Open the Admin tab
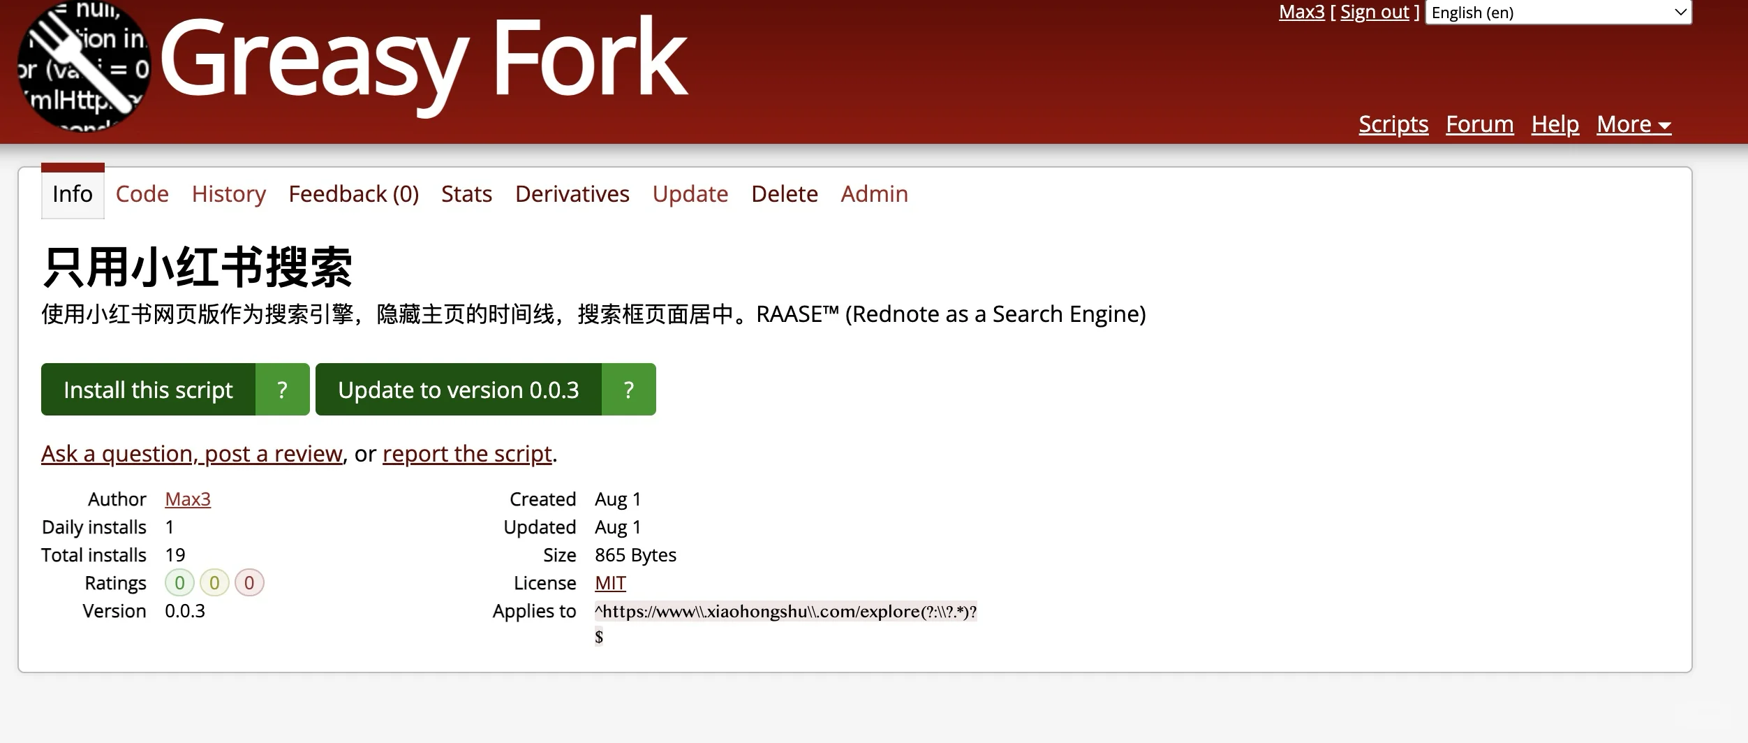 [x=875, y=193]
